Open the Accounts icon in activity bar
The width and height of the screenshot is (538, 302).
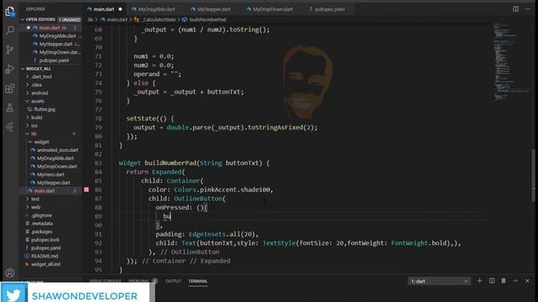point(9,273)
